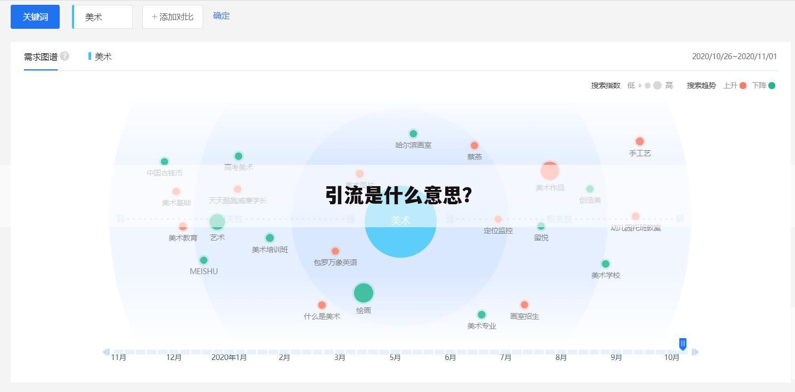Click the 玺悦 node
Image resolution: width=795 pixels, height=392 pixels.
click(541, 226)
